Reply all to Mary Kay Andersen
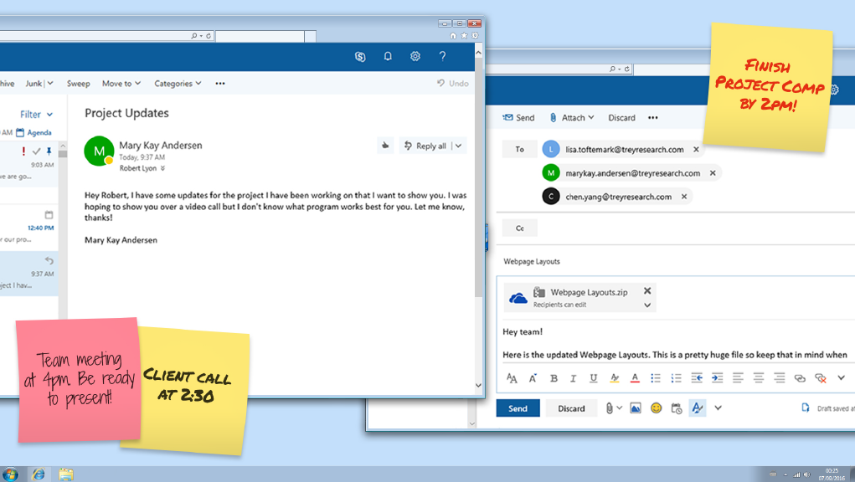This screenshot has width=855, height=482. click(425, 146)
